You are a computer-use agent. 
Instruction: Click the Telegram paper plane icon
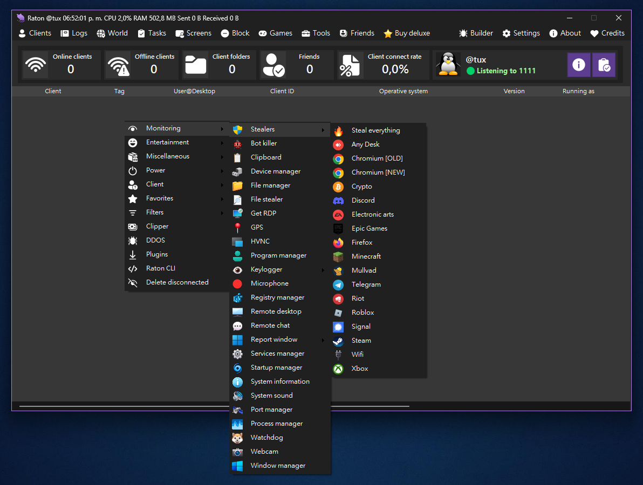click(x=338, y=285)
